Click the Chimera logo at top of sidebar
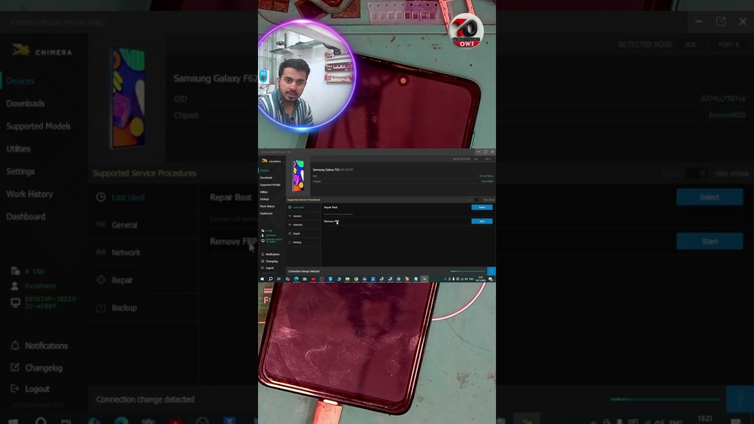The image size is (754, 424). (x=271, y=161)
